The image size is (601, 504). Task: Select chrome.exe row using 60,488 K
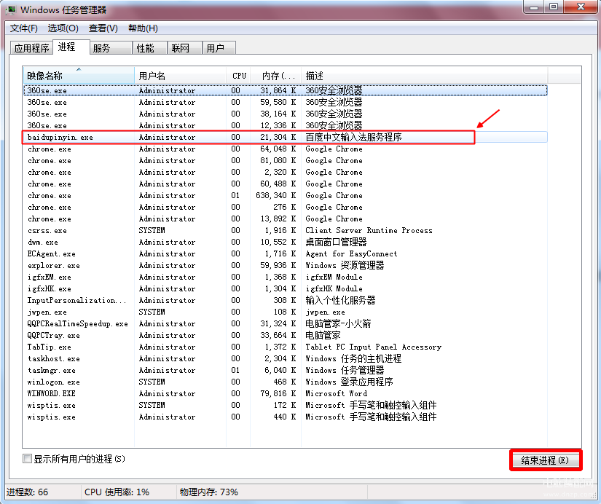pyautogui.click(x=285, y=184)
